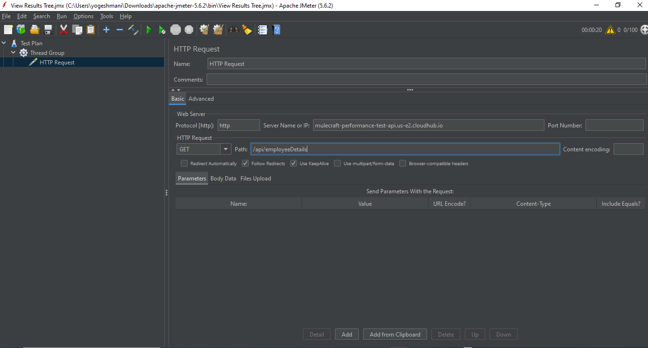Switch to the Body Data tab
This screenshot has width=648, height=348.
223,179
